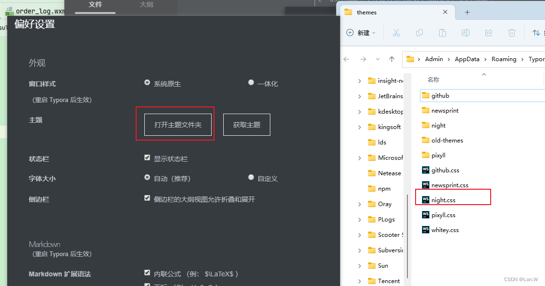Select 系统原生 window style radio
The height and width of the screenshot is (286, 545).
point(147,82)
